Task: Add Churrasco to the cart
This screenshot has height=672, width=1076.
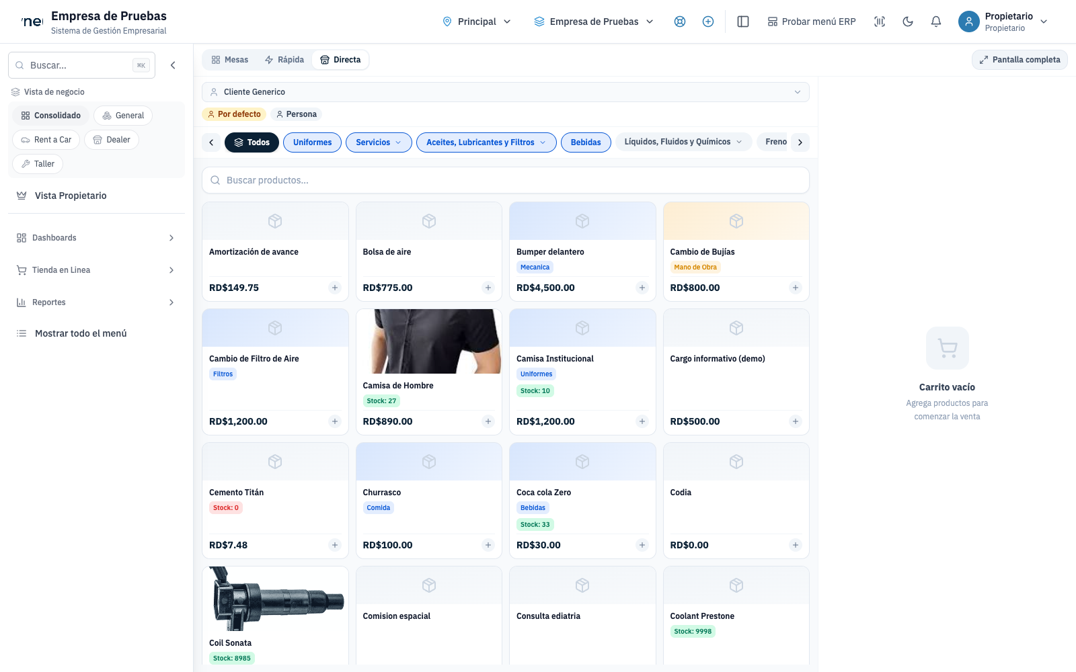Action: pos(488,545)
